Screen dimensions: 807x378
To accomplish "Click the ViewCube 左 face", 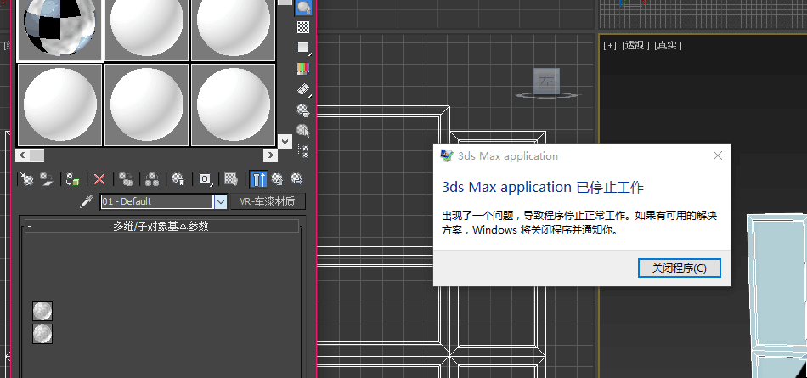I will 546,81.
